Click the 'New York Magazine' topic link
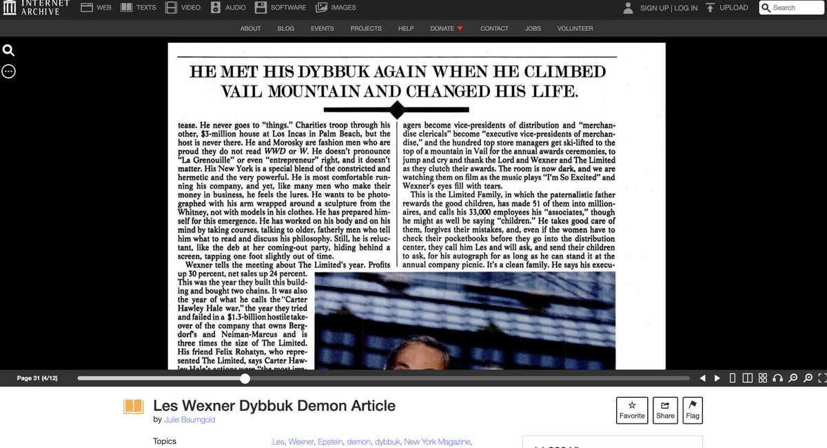Viewport: 827px width, 448px height. coord(438,442)
